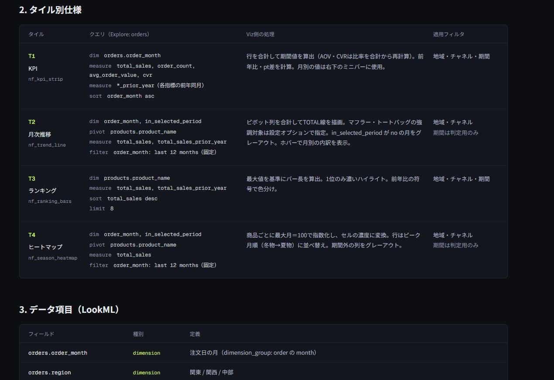Select the ヒートマップ tile name
Image resolution: width=554 pixels, height=380 pixels.
coord(45,247)
